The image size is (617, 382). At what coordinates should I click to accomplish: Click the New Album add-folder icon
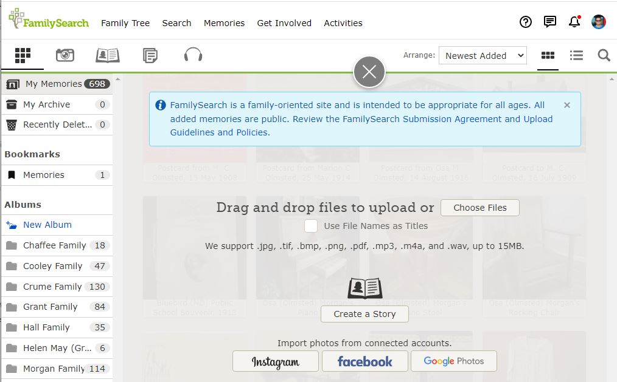[12, 225]
